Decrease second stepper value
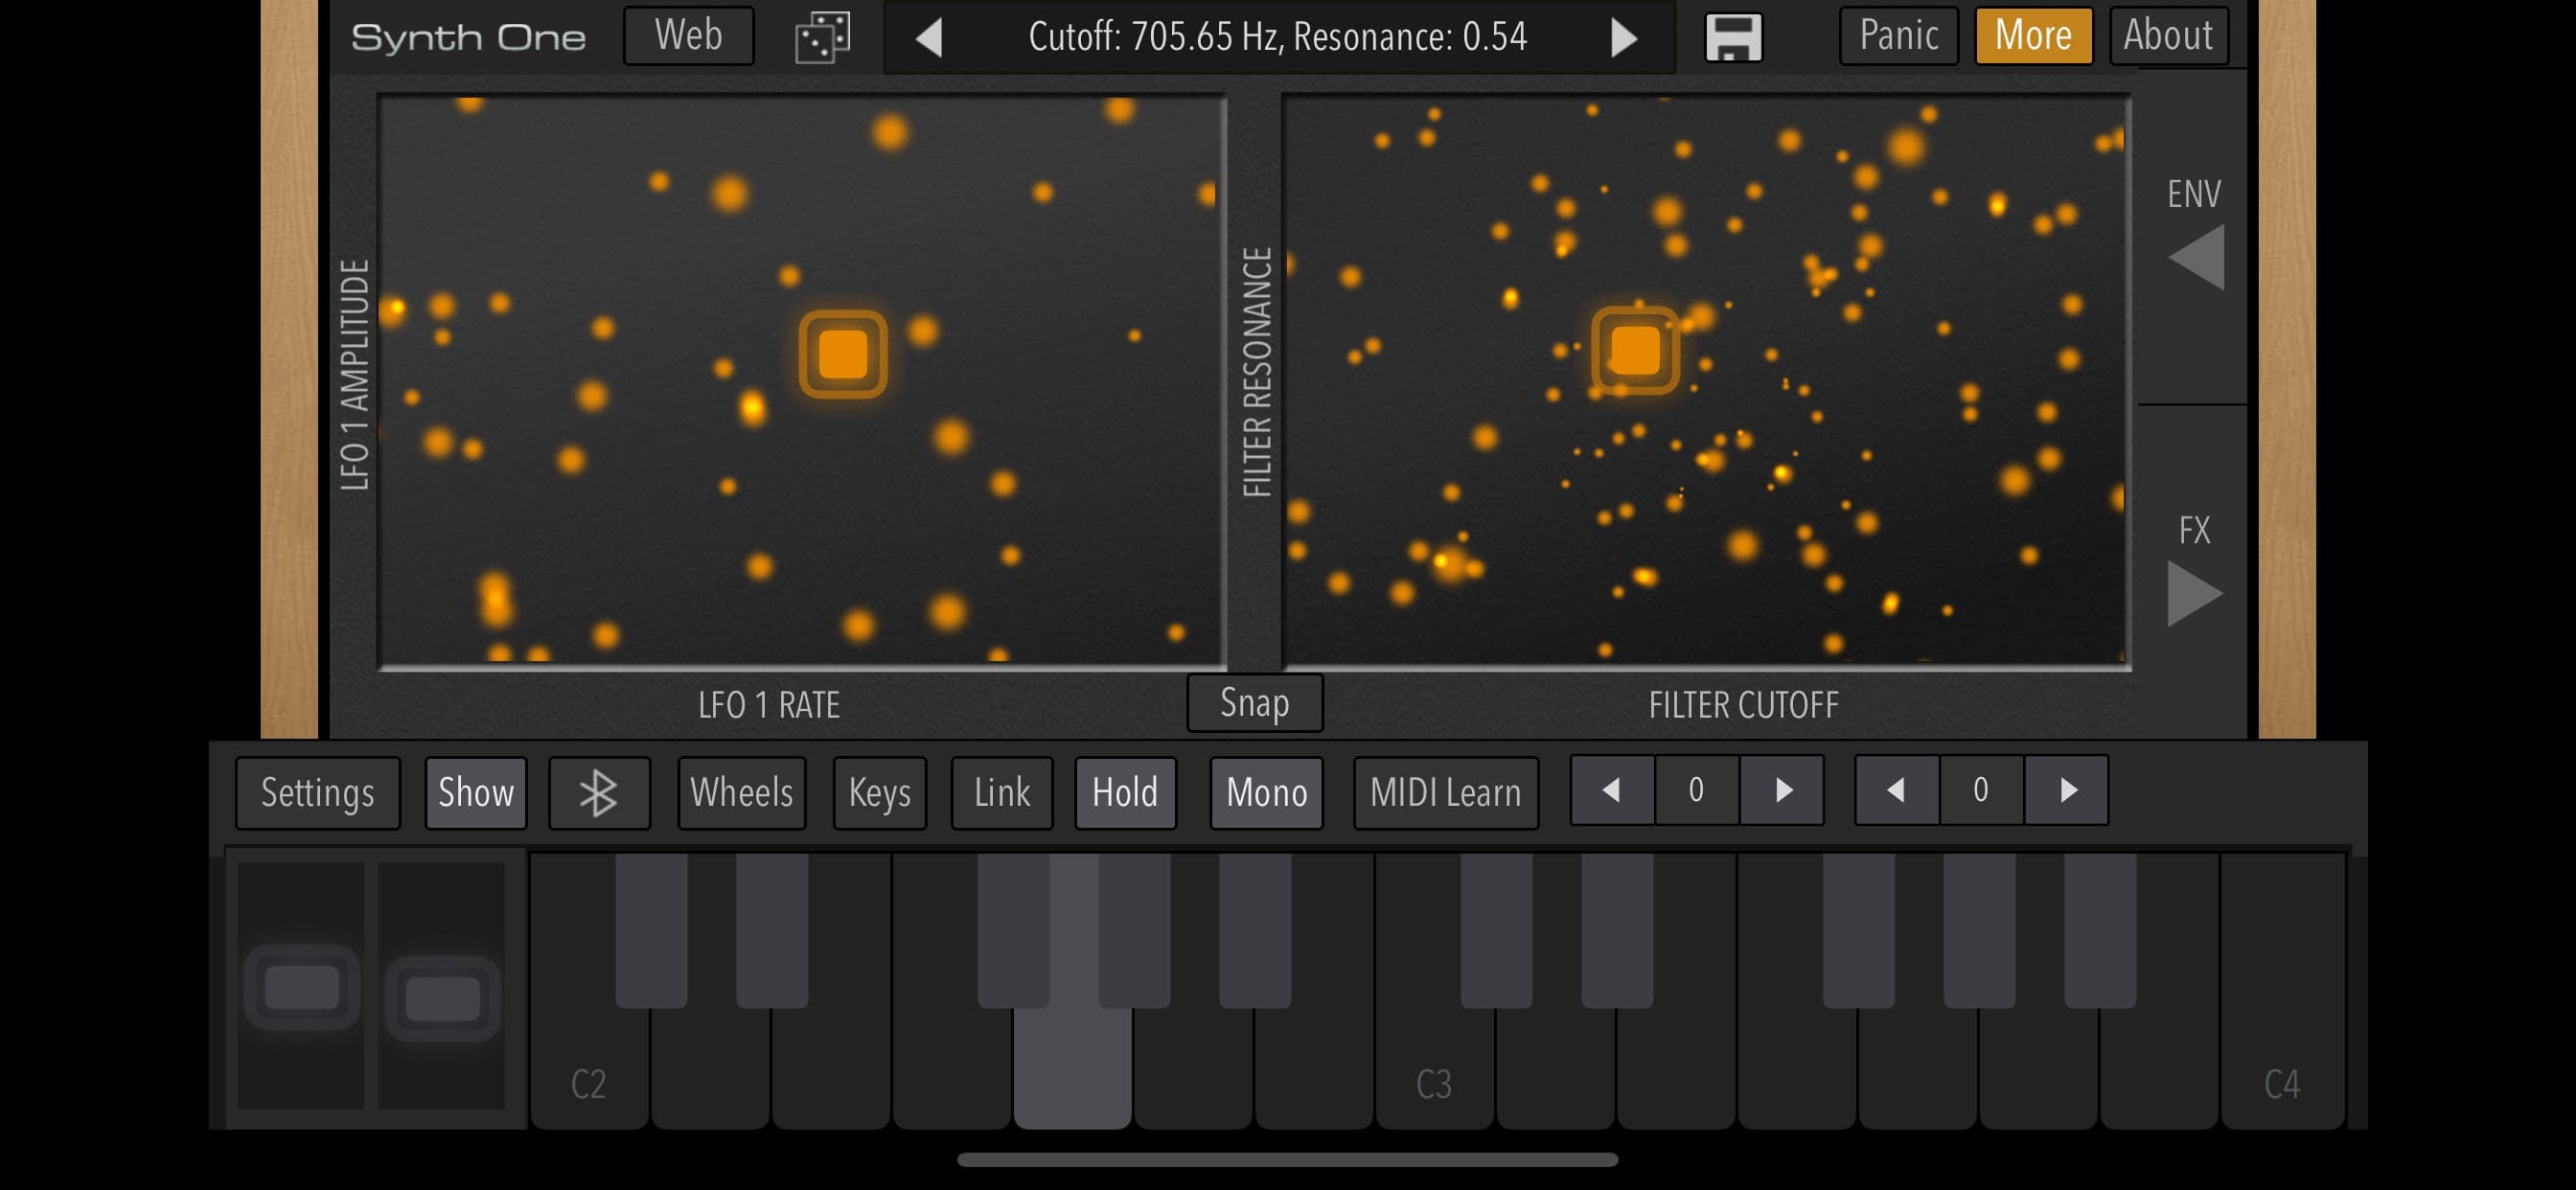 tap(1896, 790)
